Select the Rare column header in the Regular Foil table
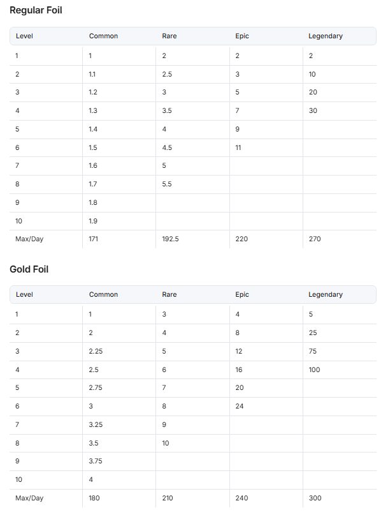This screenshot has height=517, width=388. 169,36
